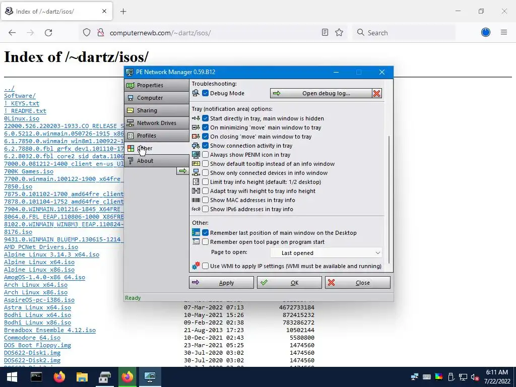The width and height of the screenshot is (516, 387).
Task: Reload the current page
Action: [48, 33]
